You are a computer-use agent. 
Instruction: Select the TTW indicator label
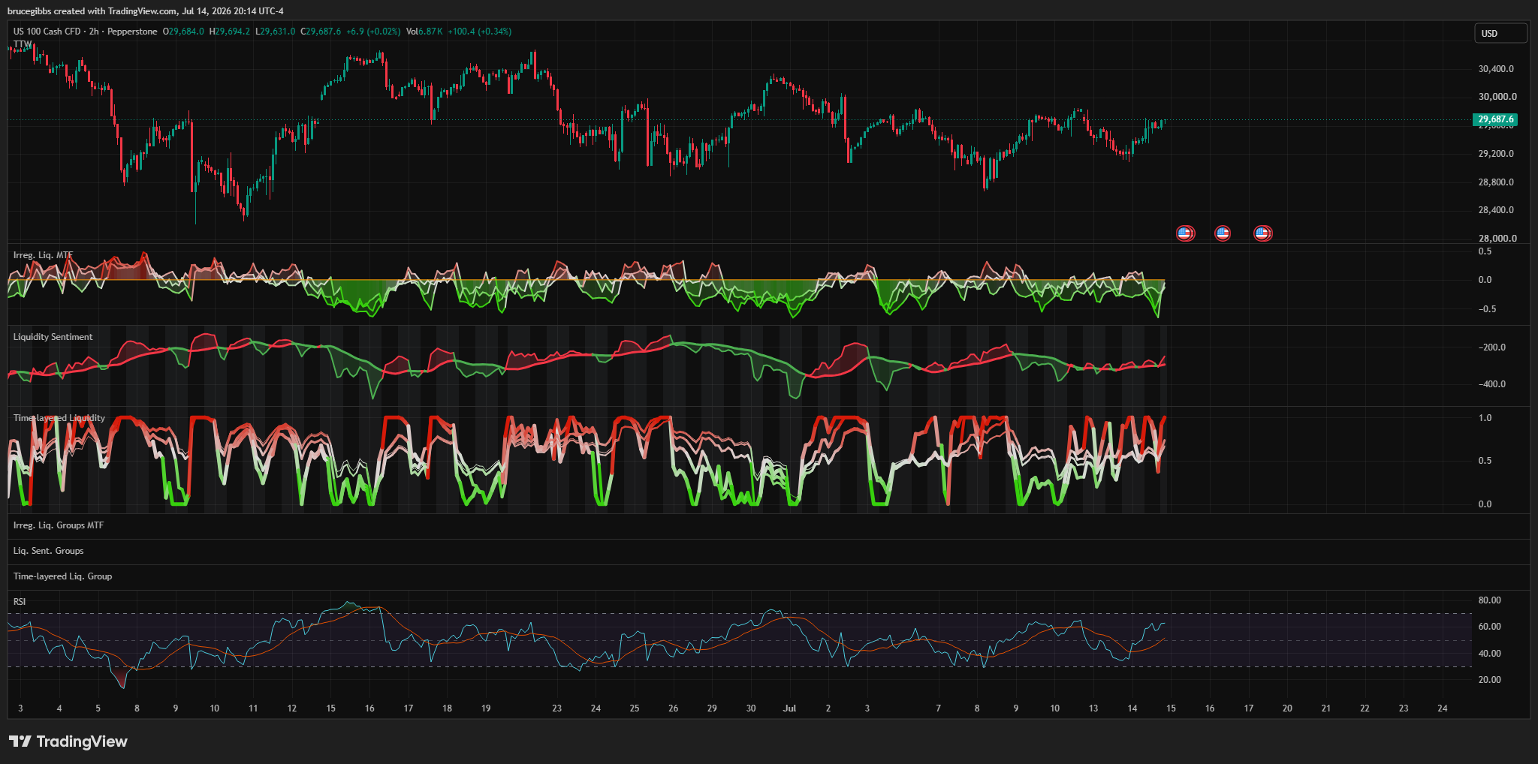23,44
